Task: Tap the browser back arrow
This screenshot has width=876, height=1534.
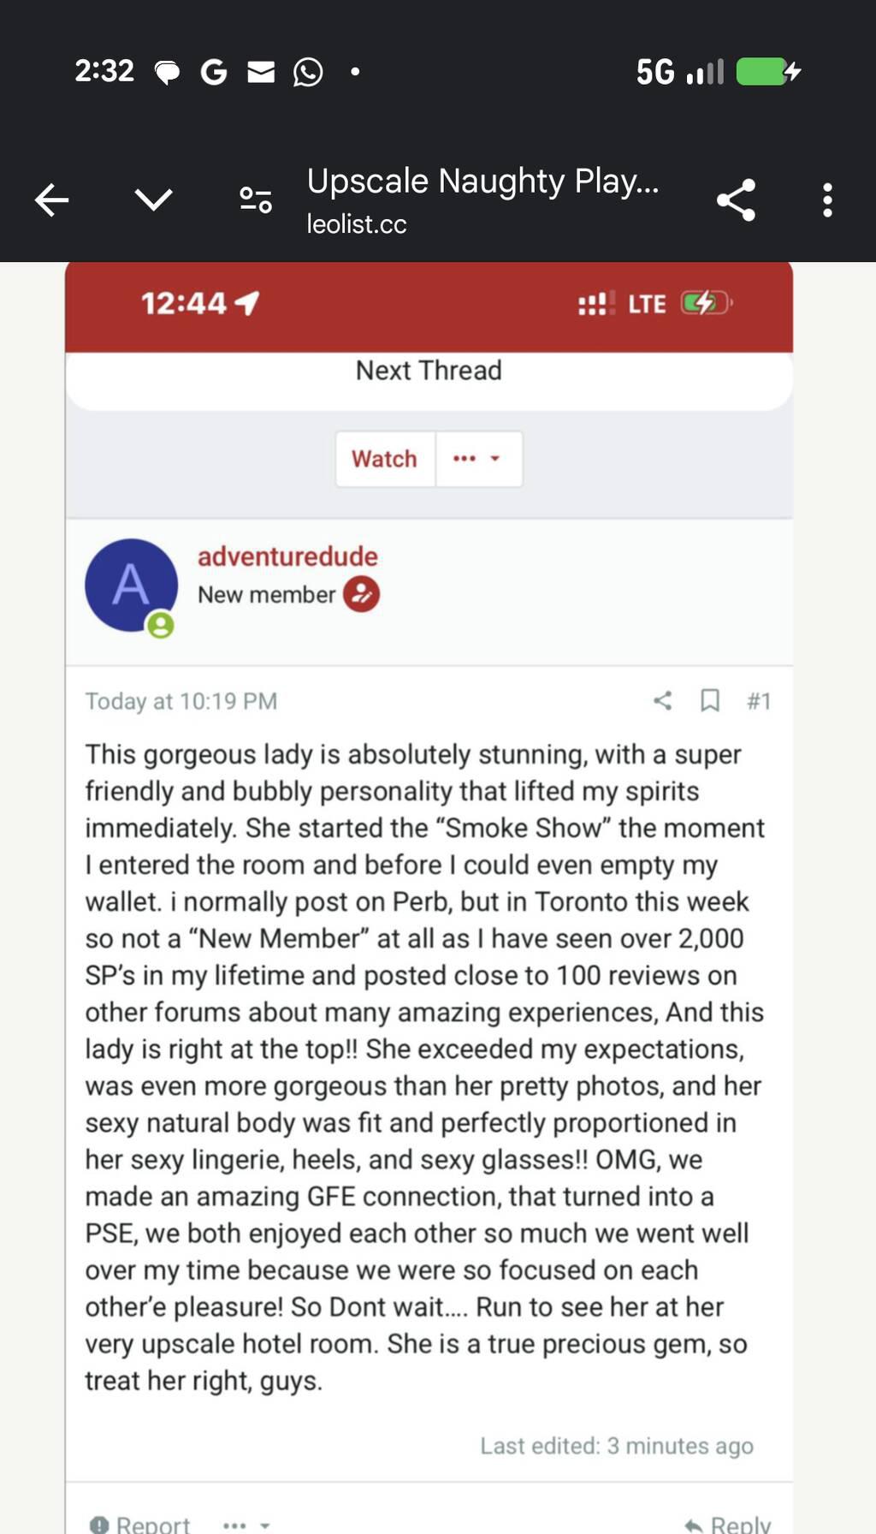Action: click(x=51, y=200)
